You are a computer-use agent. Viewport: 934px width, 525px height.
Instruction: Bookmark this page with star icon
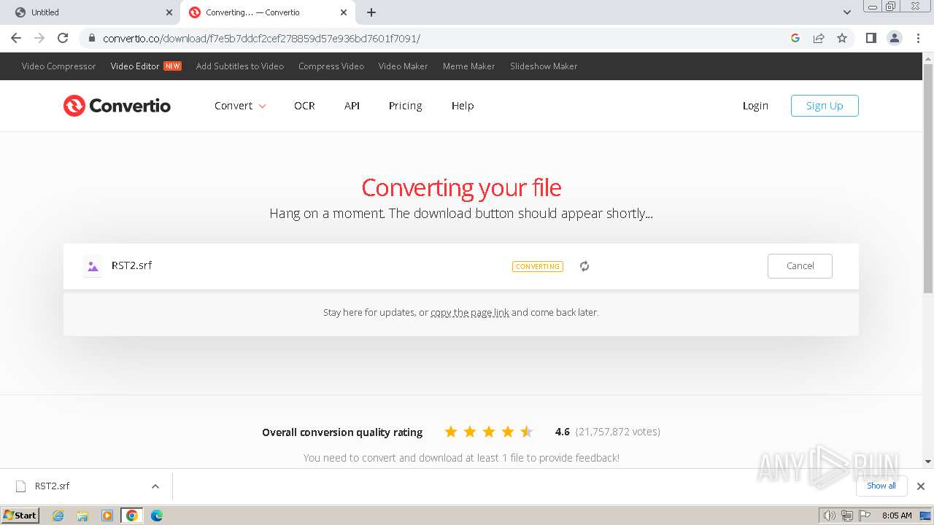tap(842, 38)
